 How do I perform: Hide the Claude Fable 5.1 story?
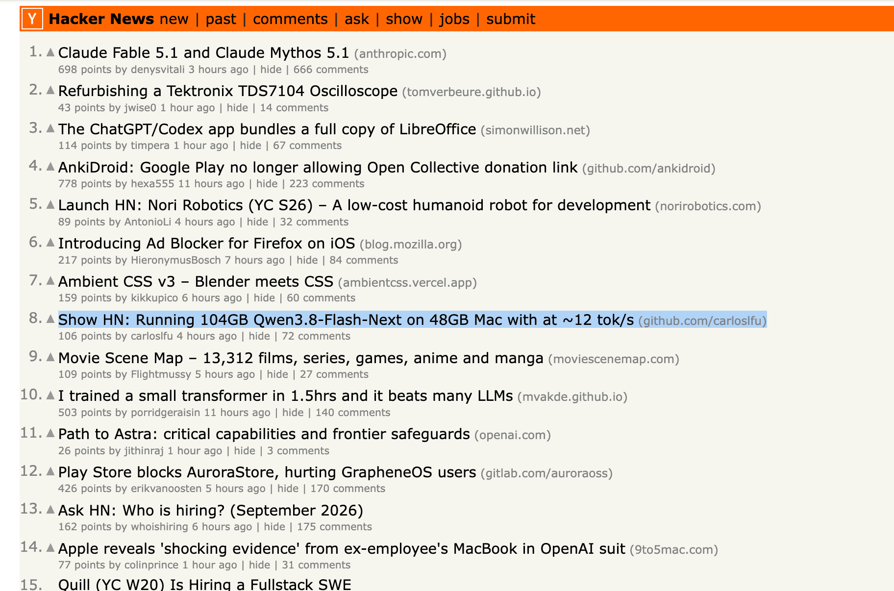point(271,70)
